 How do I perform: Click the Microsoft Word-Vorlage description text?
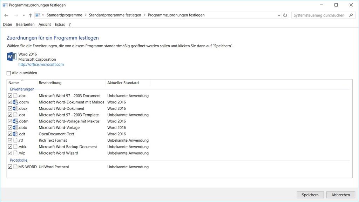click(x=59, y=128)
